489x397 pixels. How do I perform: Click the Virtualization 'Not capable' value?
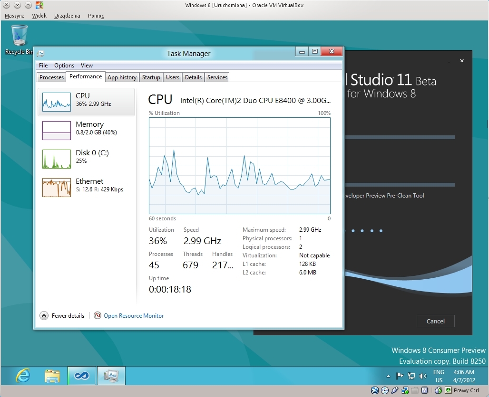click(314, 255)
